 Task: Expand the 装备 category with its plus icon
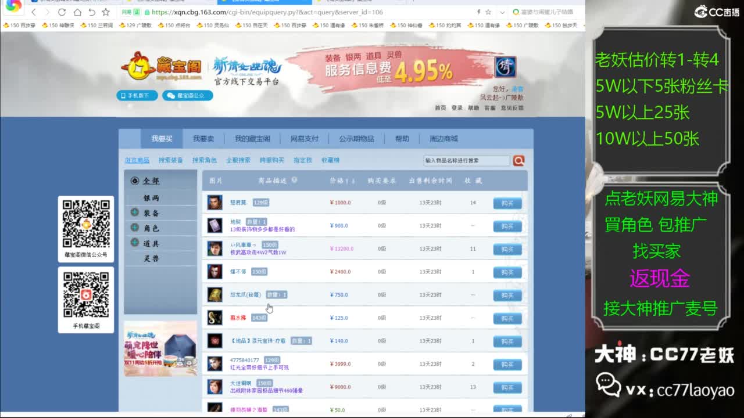[135, 212]
